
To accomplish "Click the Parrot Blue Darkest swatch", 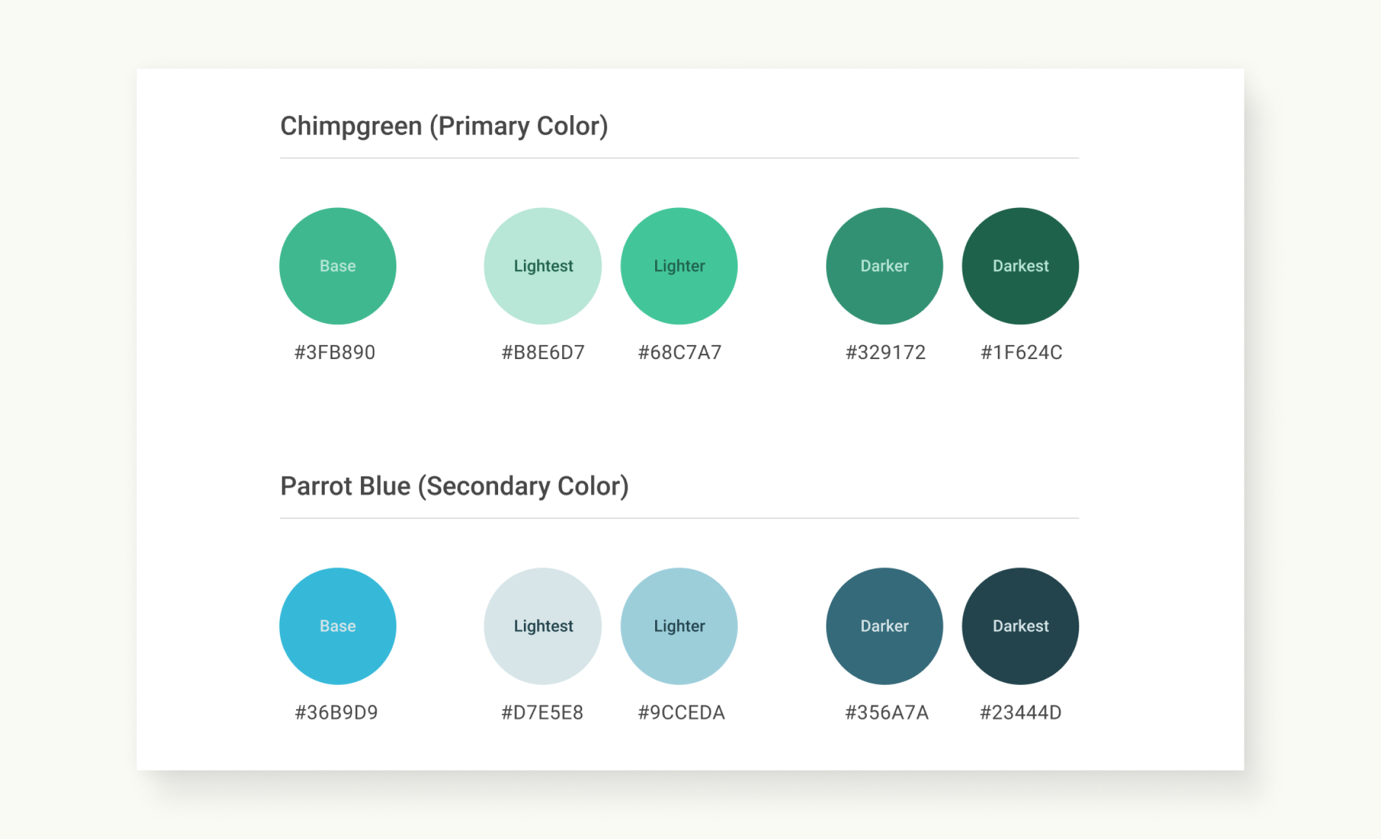I will coord(1020,626).
